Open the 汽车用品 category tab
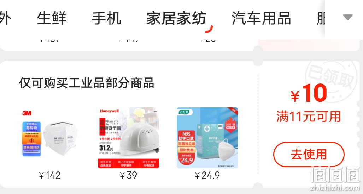 coord(261,18)
